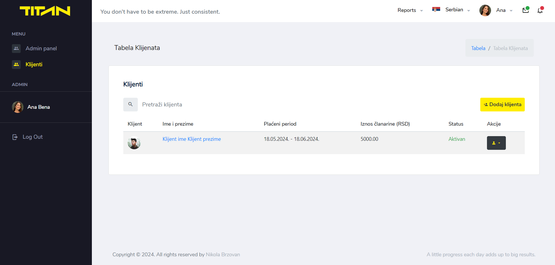Click the Nikola Brzovan footer link
This screenshot has width=555, height=265.
pyautogui.click(x=223, y=255)
